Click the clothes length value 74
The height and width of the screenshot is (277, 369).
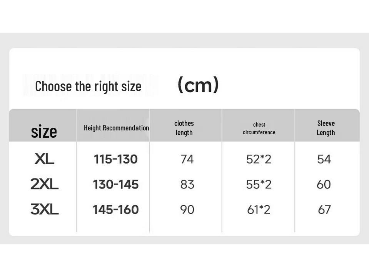pos(187,159)
